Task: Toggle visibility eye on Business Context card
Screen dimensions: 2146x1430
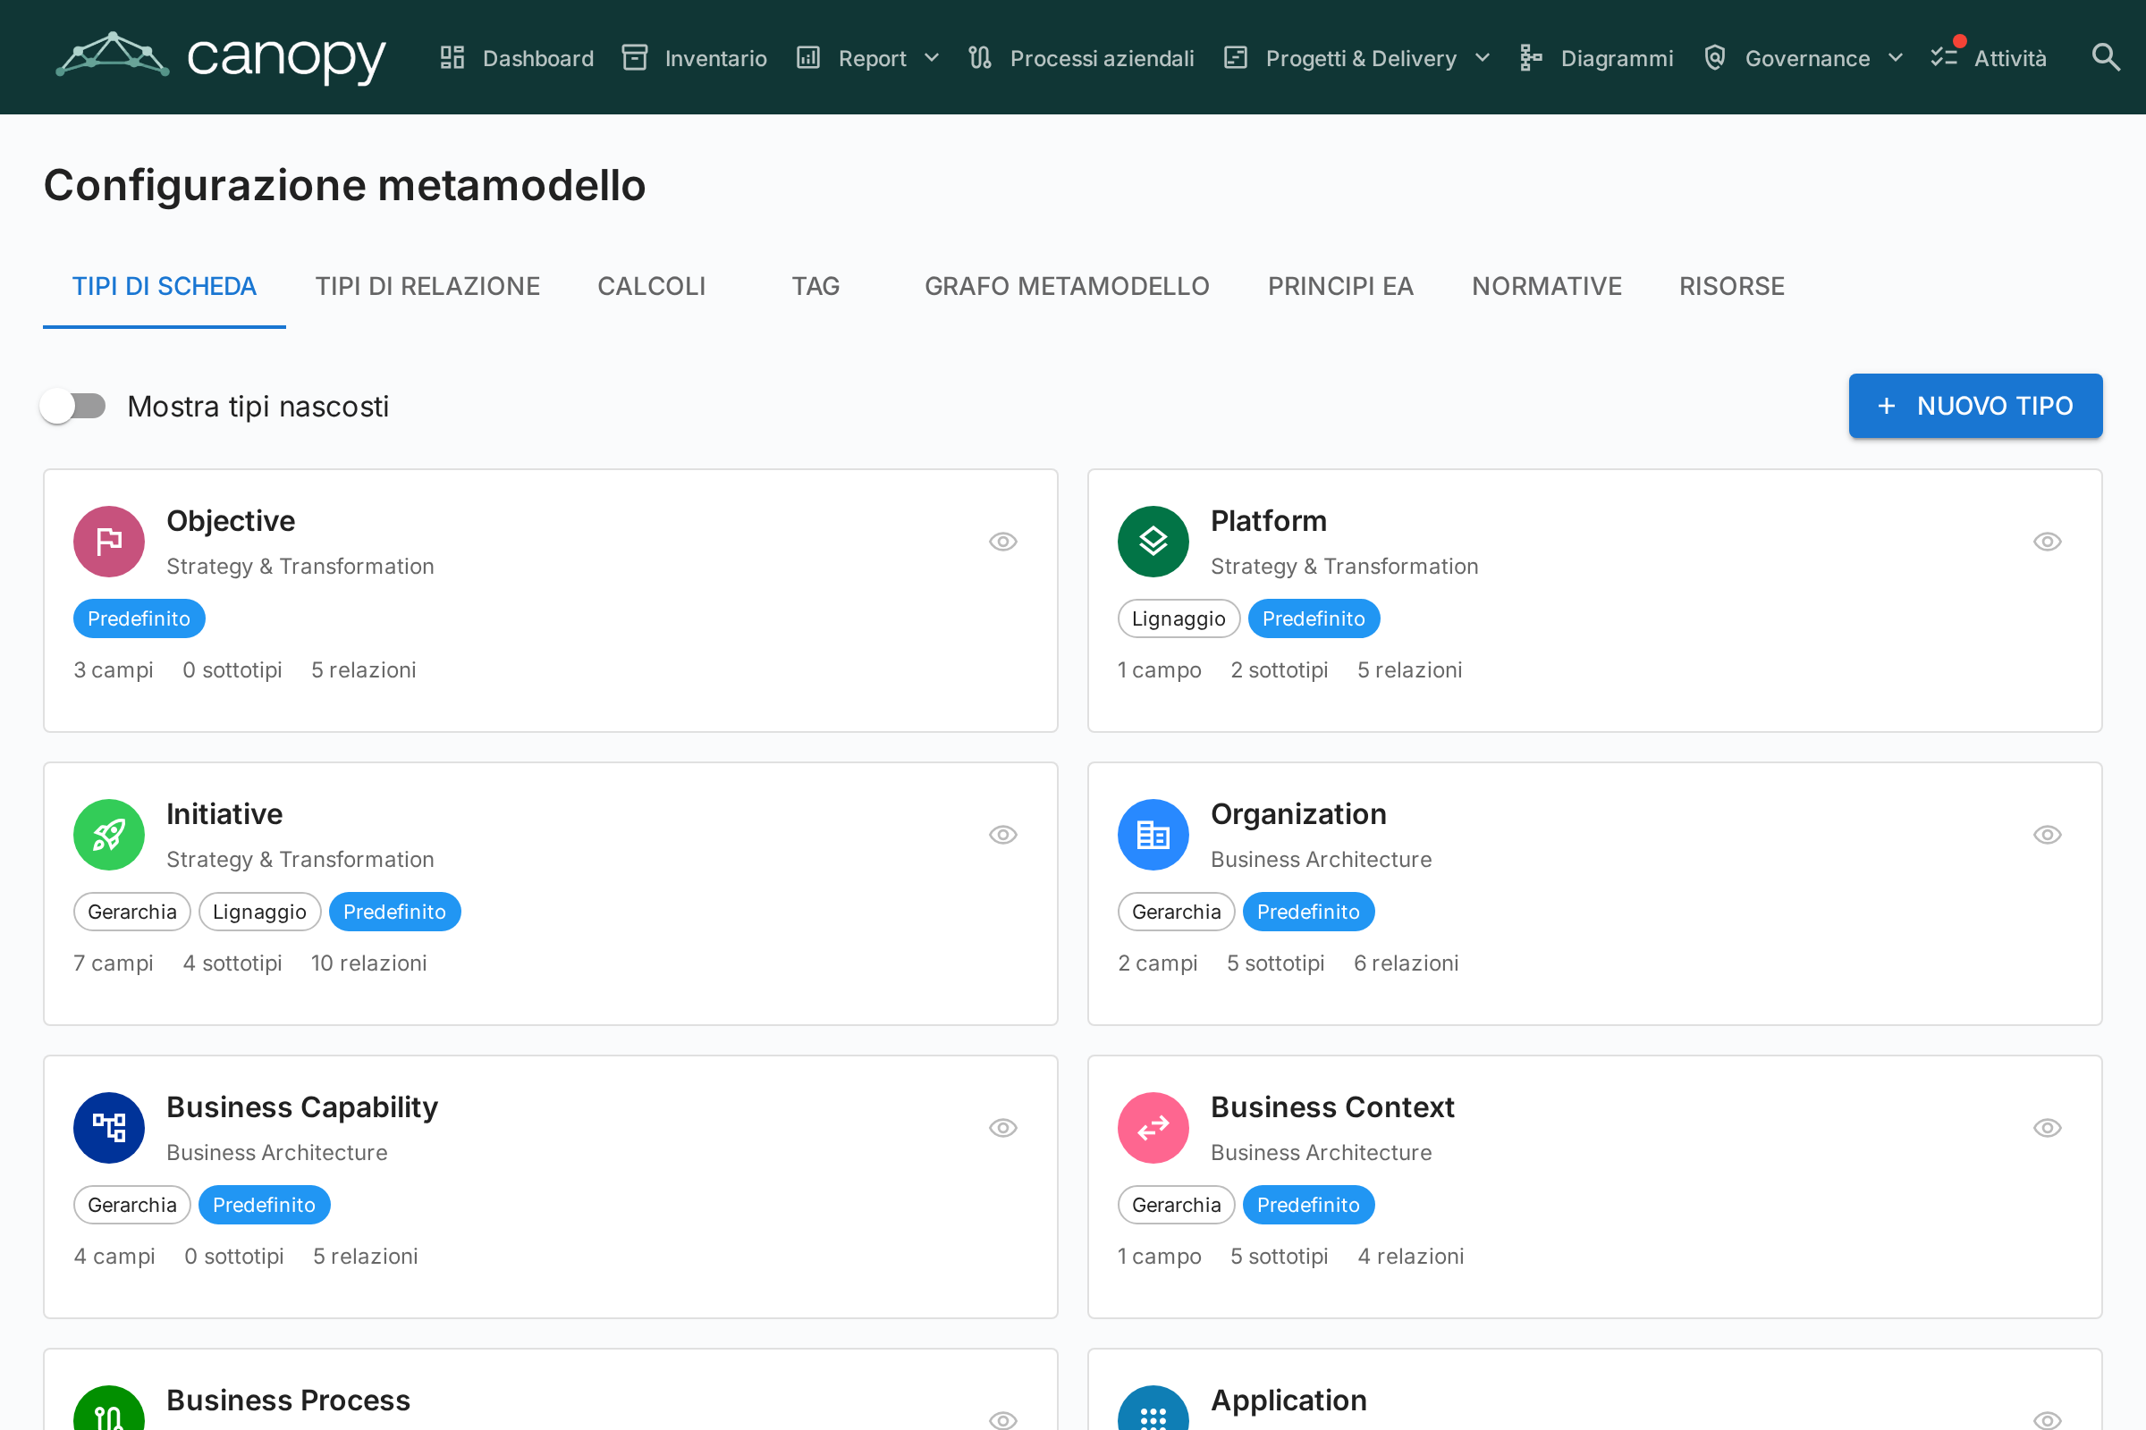Action: tap(2048, 1128)
